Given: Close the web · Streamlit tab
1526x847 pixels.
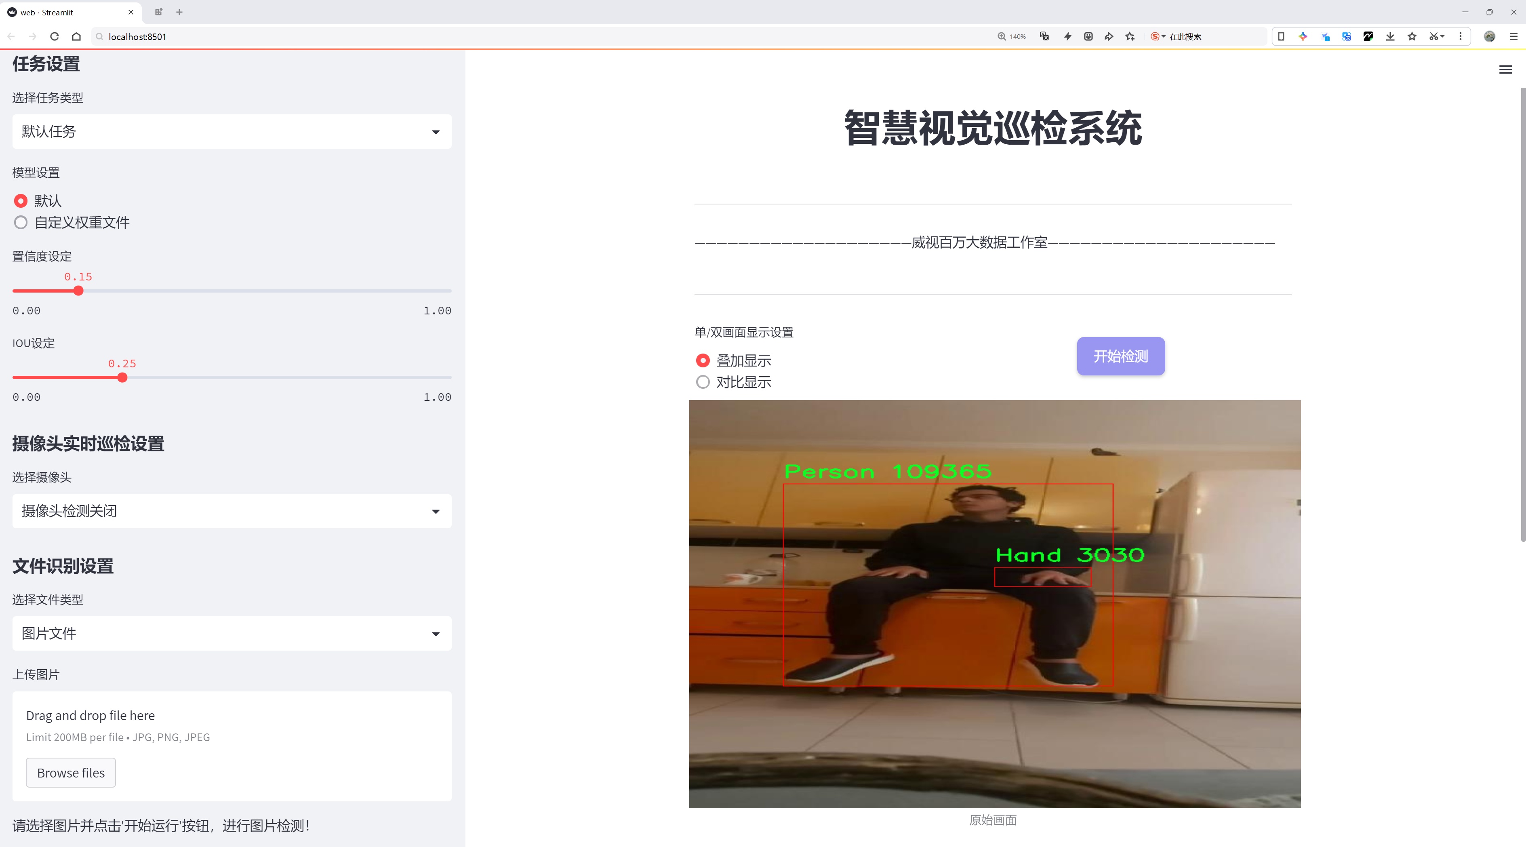Looking at the screenshot, I should tap(131, 12).
